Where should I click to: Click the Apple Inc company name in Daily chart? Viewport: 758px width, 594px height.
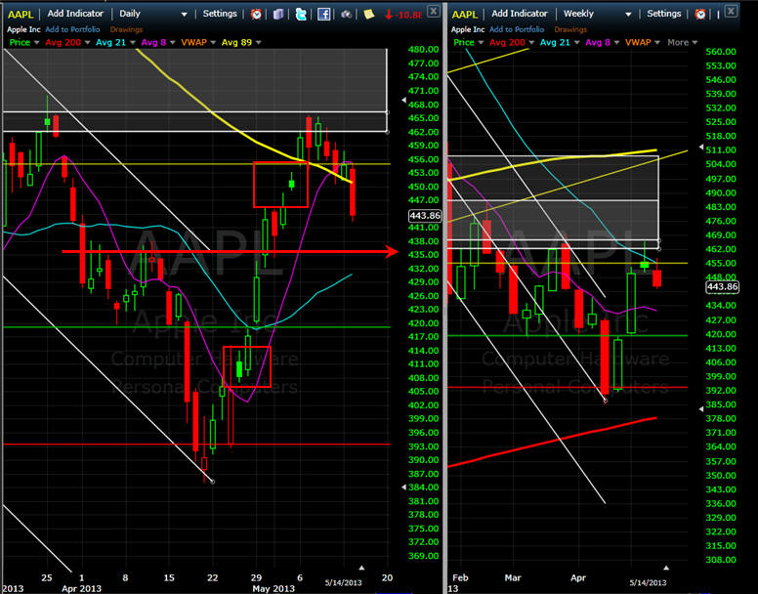[23, 29]
